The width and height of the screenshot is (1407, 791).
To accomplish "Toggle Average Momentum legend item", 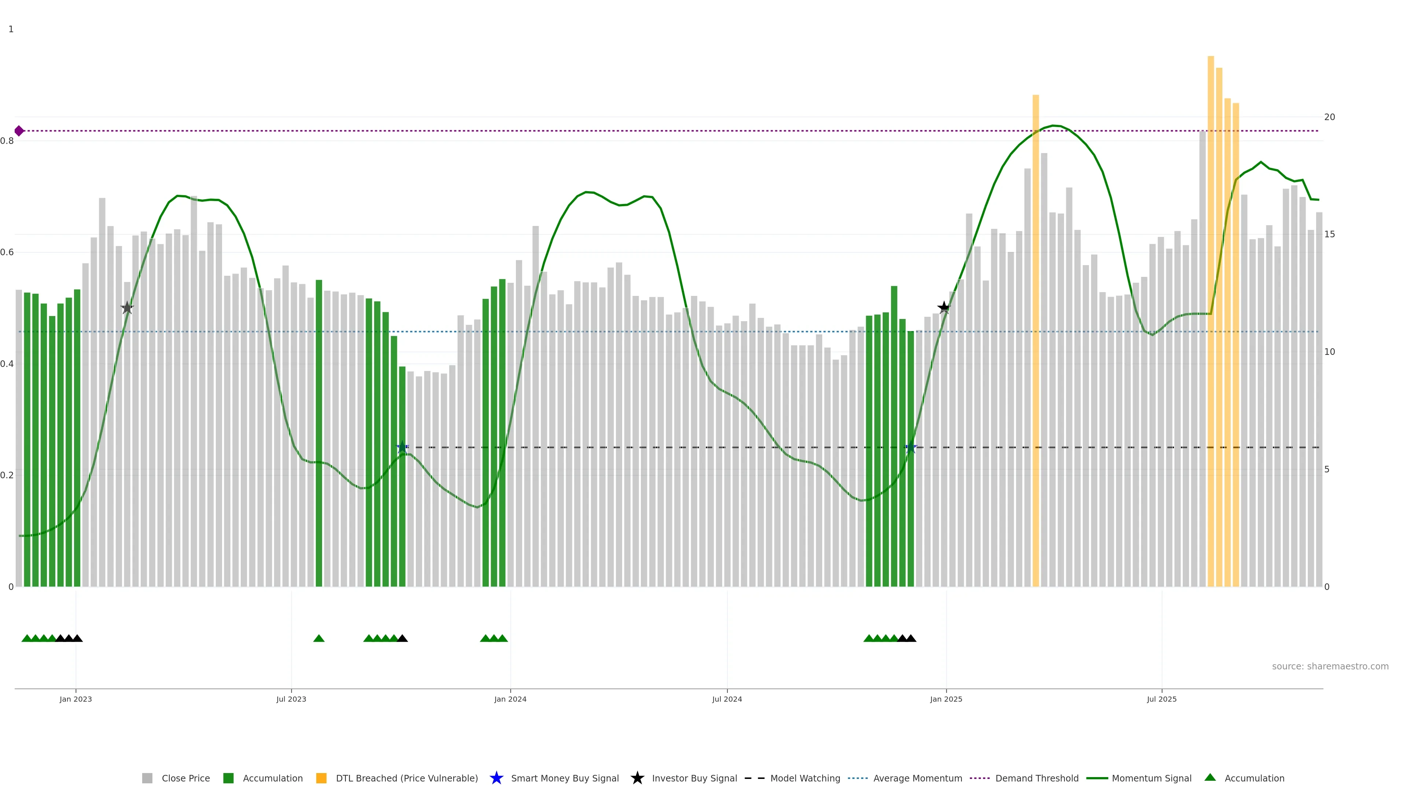I will (917, 778).
